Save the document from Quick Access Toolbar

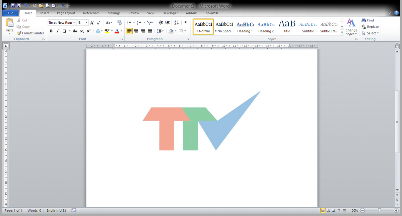click(x=13, y=6)
